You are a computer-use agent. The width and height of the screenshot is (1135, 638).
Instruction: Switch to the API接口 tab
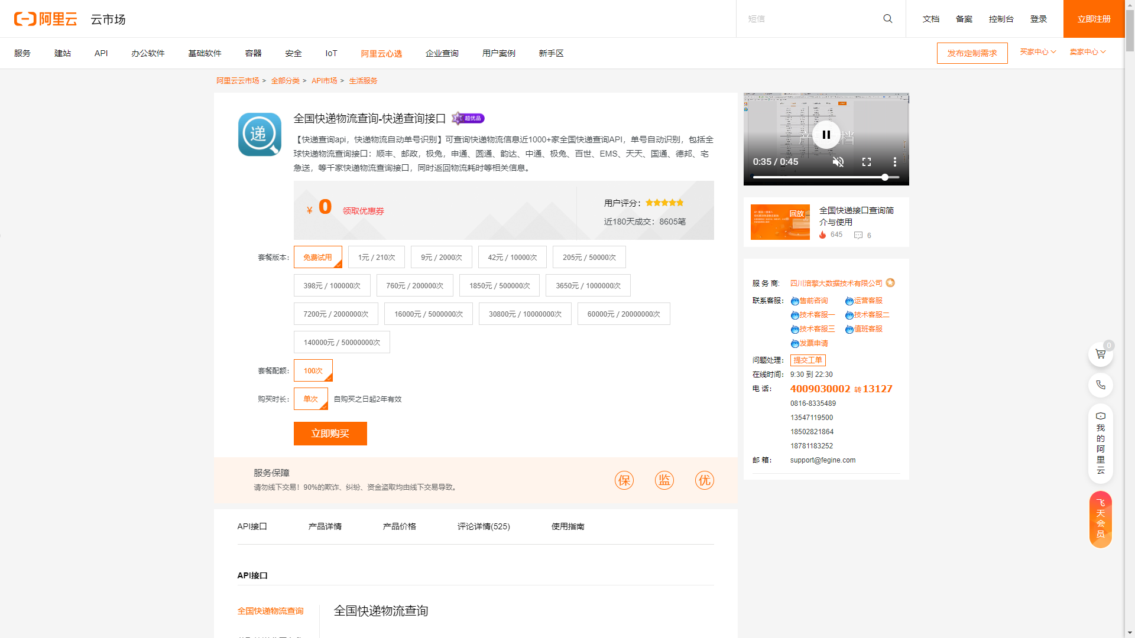(x=252, y=526)
